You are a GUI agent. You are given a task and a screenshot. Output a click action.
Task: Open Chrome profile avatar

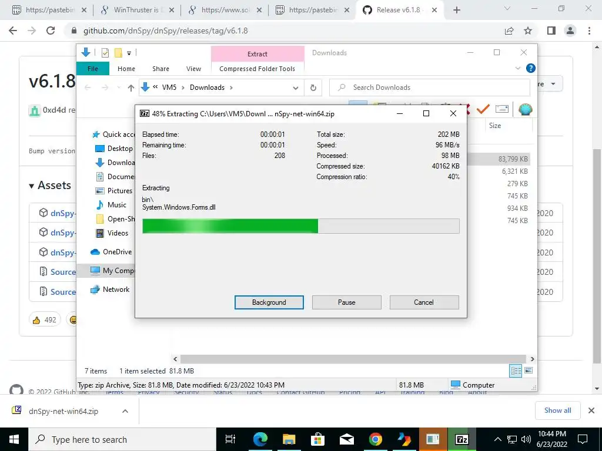(x=570, y=31)
